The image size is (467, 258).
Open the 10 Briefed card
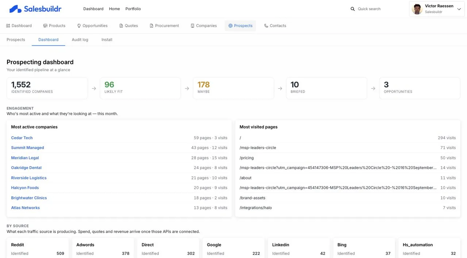click(327, 88)
